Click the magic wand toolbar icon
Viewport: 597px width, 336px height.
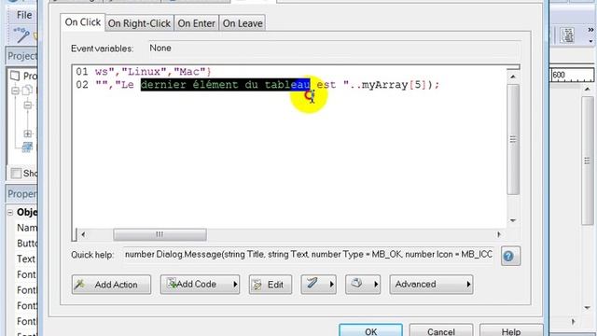click(21, 35)
